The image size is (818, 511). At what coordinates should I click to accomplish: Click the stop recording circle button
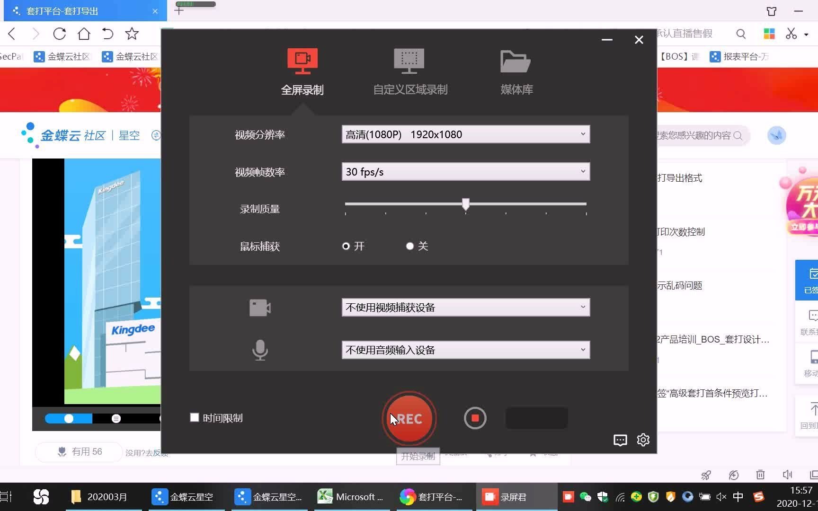(475, 418)
